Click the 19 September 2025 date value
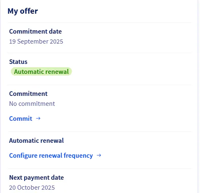 [x=36, y=42]
